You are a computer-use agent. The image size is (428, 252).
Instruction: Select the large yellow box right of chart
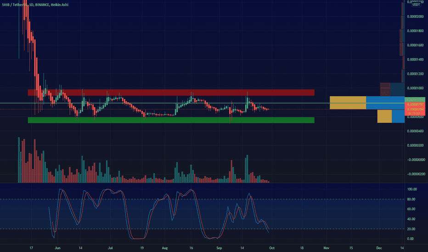348,103
